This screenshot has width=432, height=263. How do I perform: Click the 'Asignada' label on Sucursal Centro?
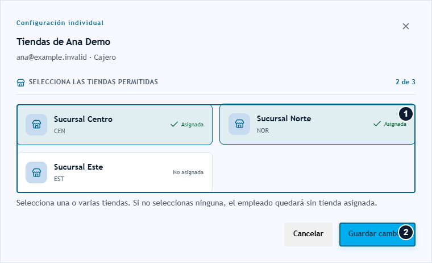tap(192, 125)
